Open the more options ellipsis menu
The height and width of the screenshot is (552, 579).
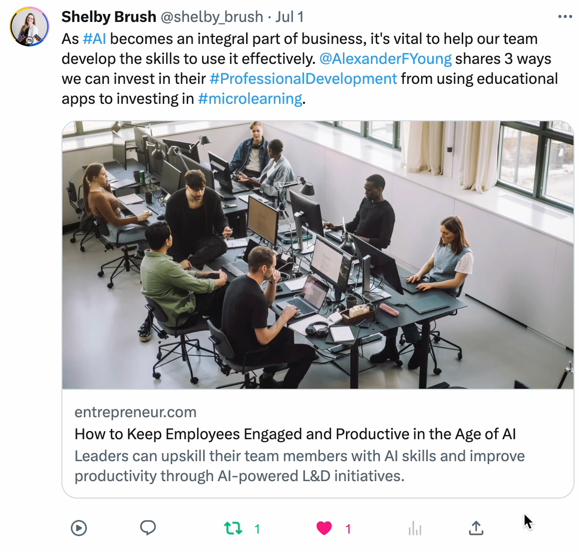[x=565, y=16]
